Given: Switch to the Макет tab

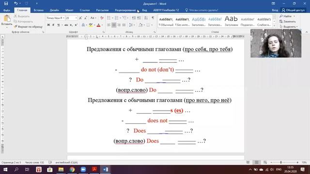Looking at the screenshot, I should [x=69, y=10].
